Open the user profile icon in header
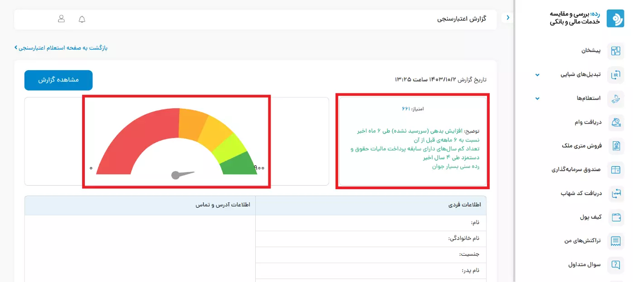633x282 pixels. 61,19
